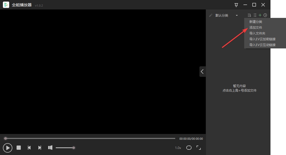Skip to the previous track

tap(29, 148)
